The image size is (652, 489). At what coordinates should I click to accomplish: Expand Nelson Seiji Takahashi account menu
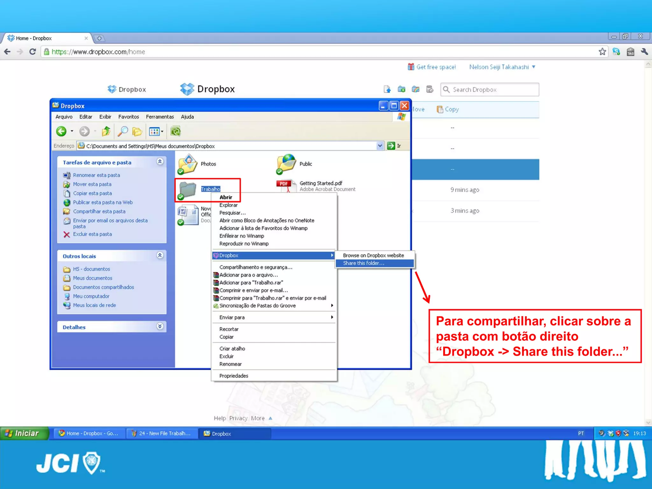click(502, 67)
